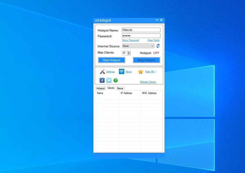Click the Max Clients number field
The height and width of the screenshot is (173, 245).
(125, 53)
